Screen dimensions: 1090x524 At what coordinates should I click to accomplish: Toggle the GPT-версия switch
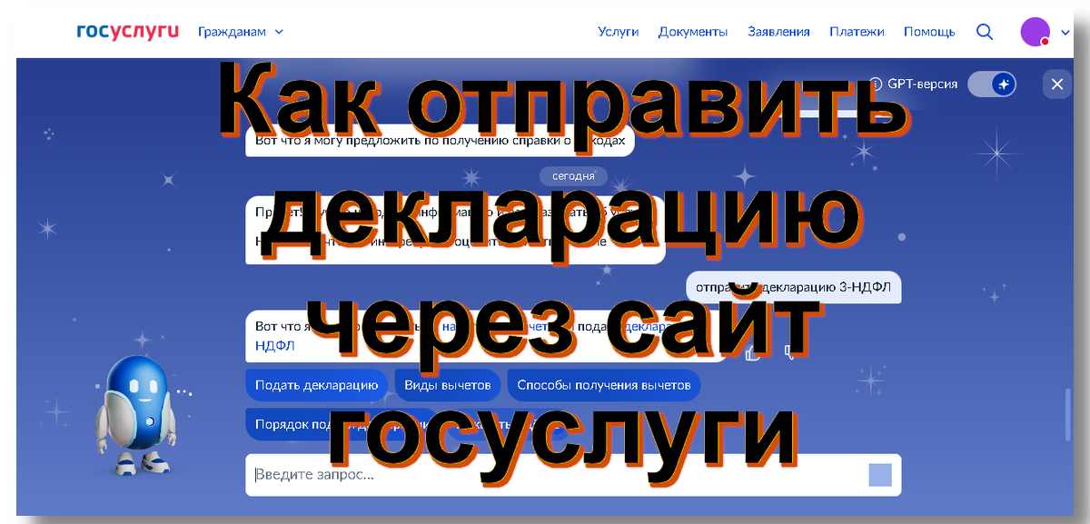click(x=992, y=84)
